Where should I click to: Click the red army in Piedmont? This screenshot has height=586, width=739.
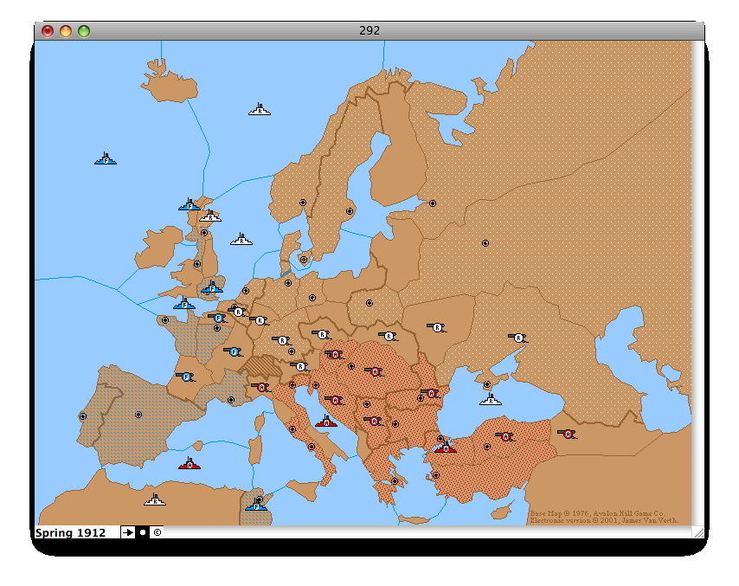point(261,388)
